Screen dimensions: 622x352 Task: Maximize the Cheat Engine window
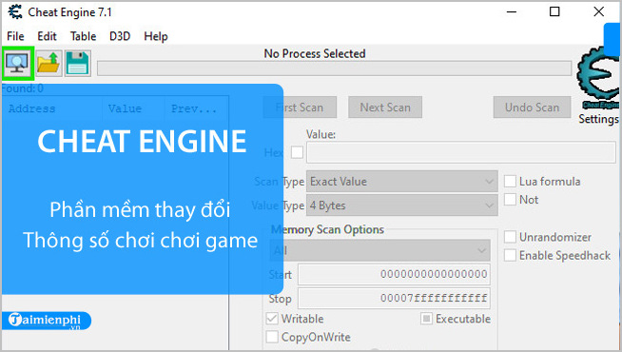(x=554, y=12)
